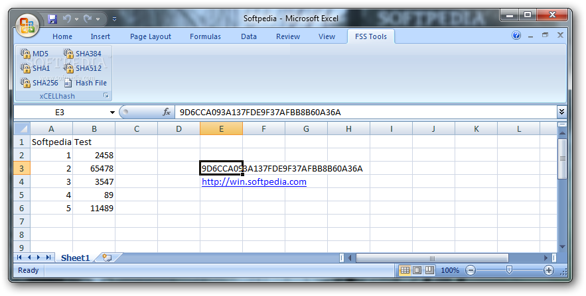Viewport: 586px width, 296px height.
Task: Select the hash value cell E3
Action: click(x=221, y=168)
